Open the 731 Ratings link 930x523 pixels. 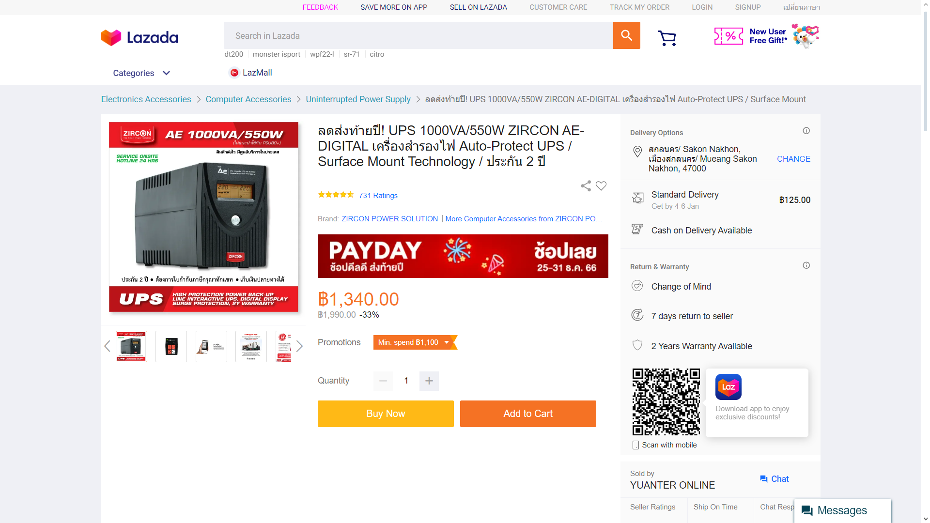[x=378, y=196]
